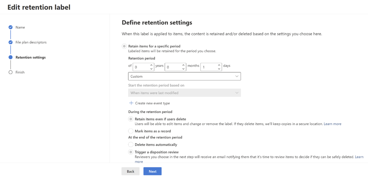368x176 pixels.
Task: Click the Back button
Action: 130,171
